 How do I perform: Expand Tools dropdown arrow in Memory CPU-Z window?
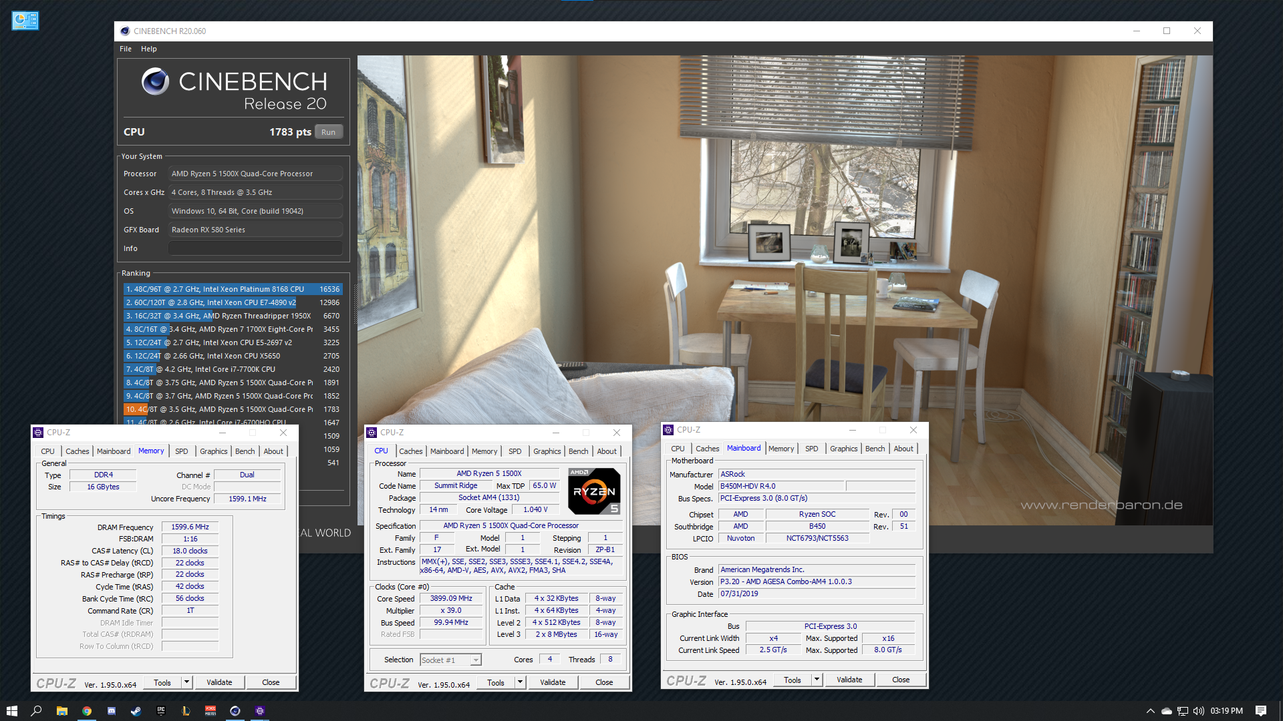186,682
